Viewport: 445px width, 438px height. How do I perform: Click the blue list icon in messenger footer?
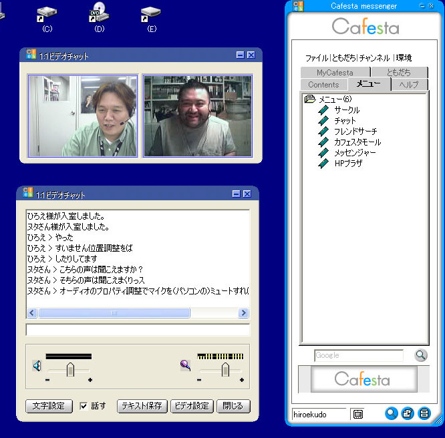(424, 413)
